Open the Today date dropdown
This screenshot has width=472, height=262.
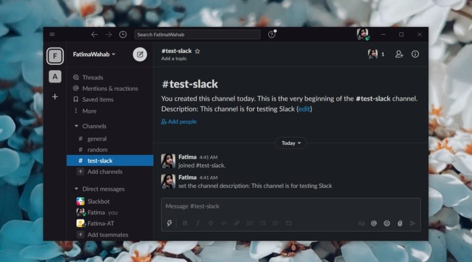291,143
